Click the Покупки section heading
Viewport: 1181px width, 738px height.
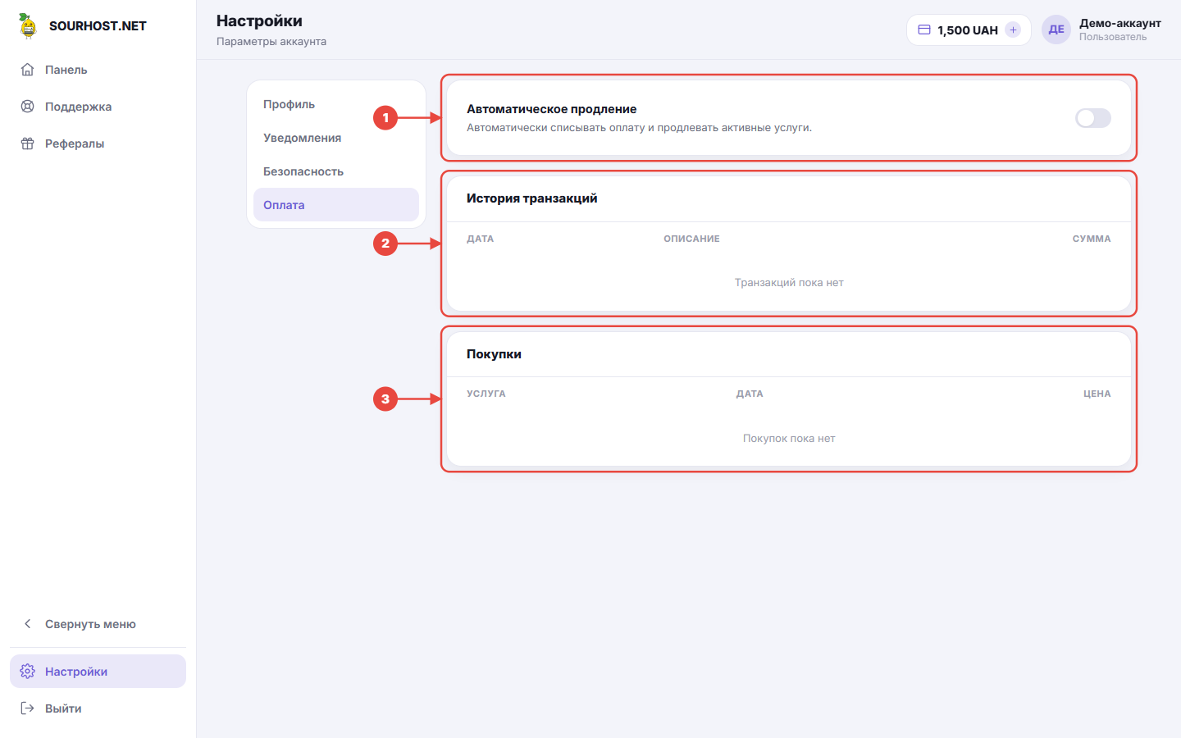pyautogui.click(x=494, y=354)
